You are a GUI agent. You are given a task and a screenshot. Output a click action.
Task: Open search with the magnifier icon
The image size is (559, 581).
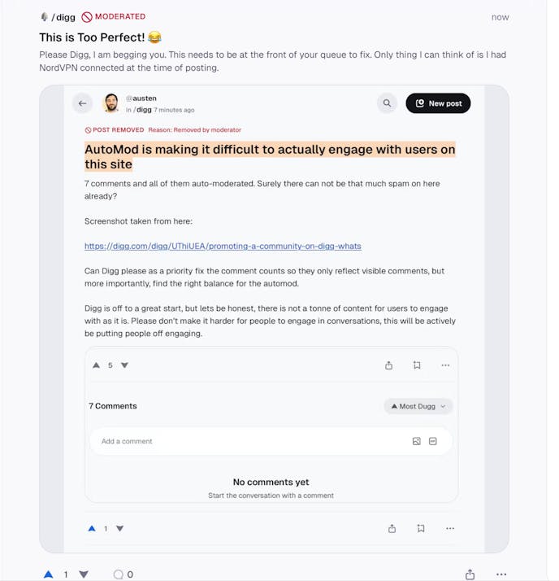coord(387,103)
